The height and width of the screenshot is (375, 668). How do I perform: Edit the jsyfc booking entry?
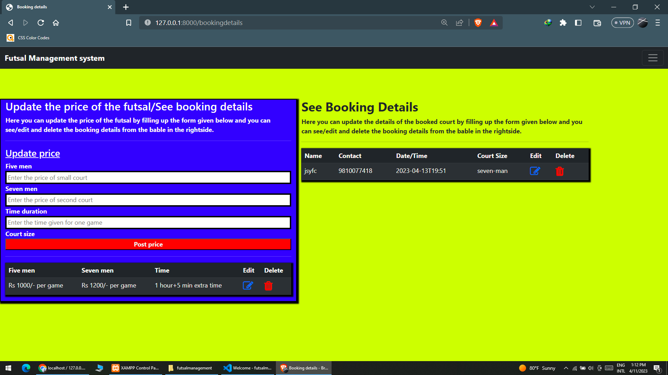(535, 171)
